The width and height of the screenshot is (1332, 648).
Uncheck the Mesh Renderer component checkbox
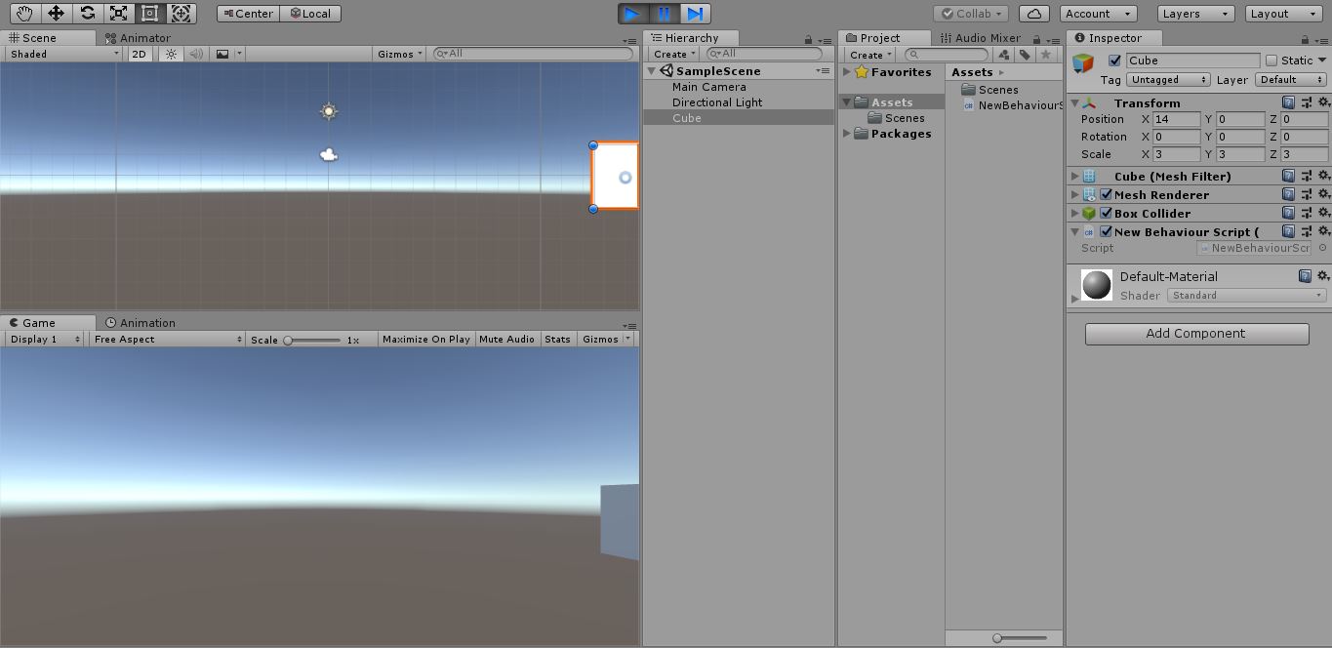tap(1106, 195)
